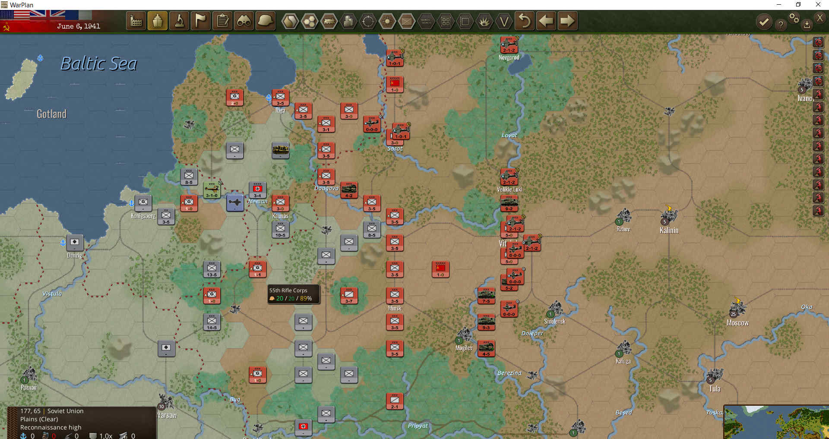
Task: Toggle the railroad train overlay
Action: coord(329,21)
